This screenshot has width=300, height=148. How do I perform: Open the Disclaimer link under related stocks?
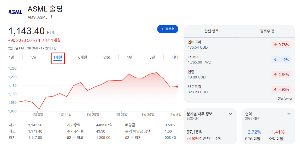click(285, 99)
